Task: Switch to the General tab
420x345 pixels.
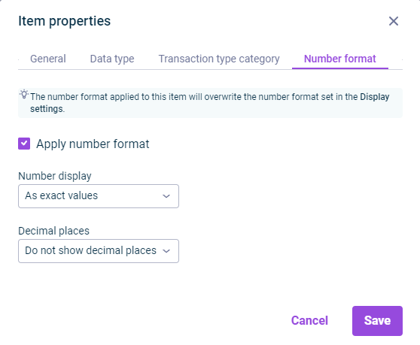Action: click(x=48, y=59)
